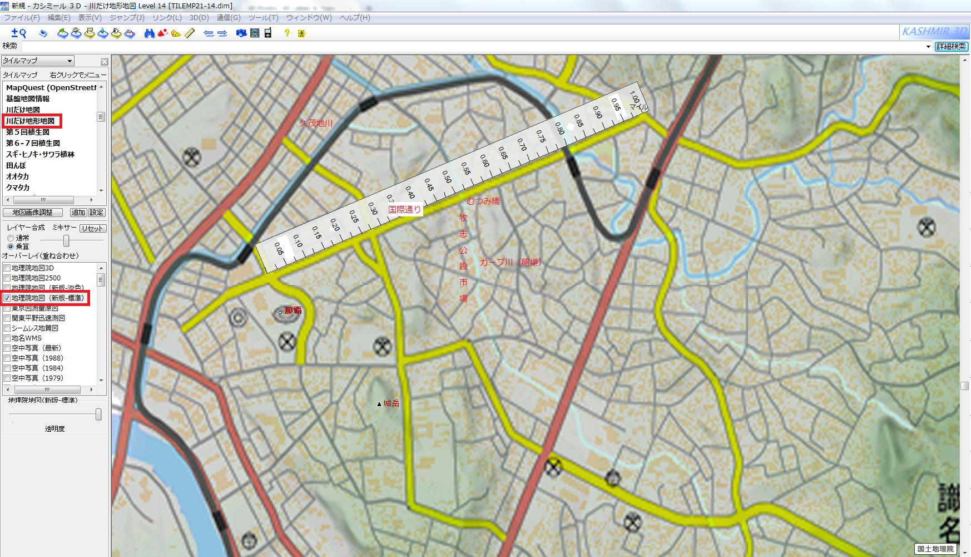Open the ジャンプ(J) menu

point(127,18)
